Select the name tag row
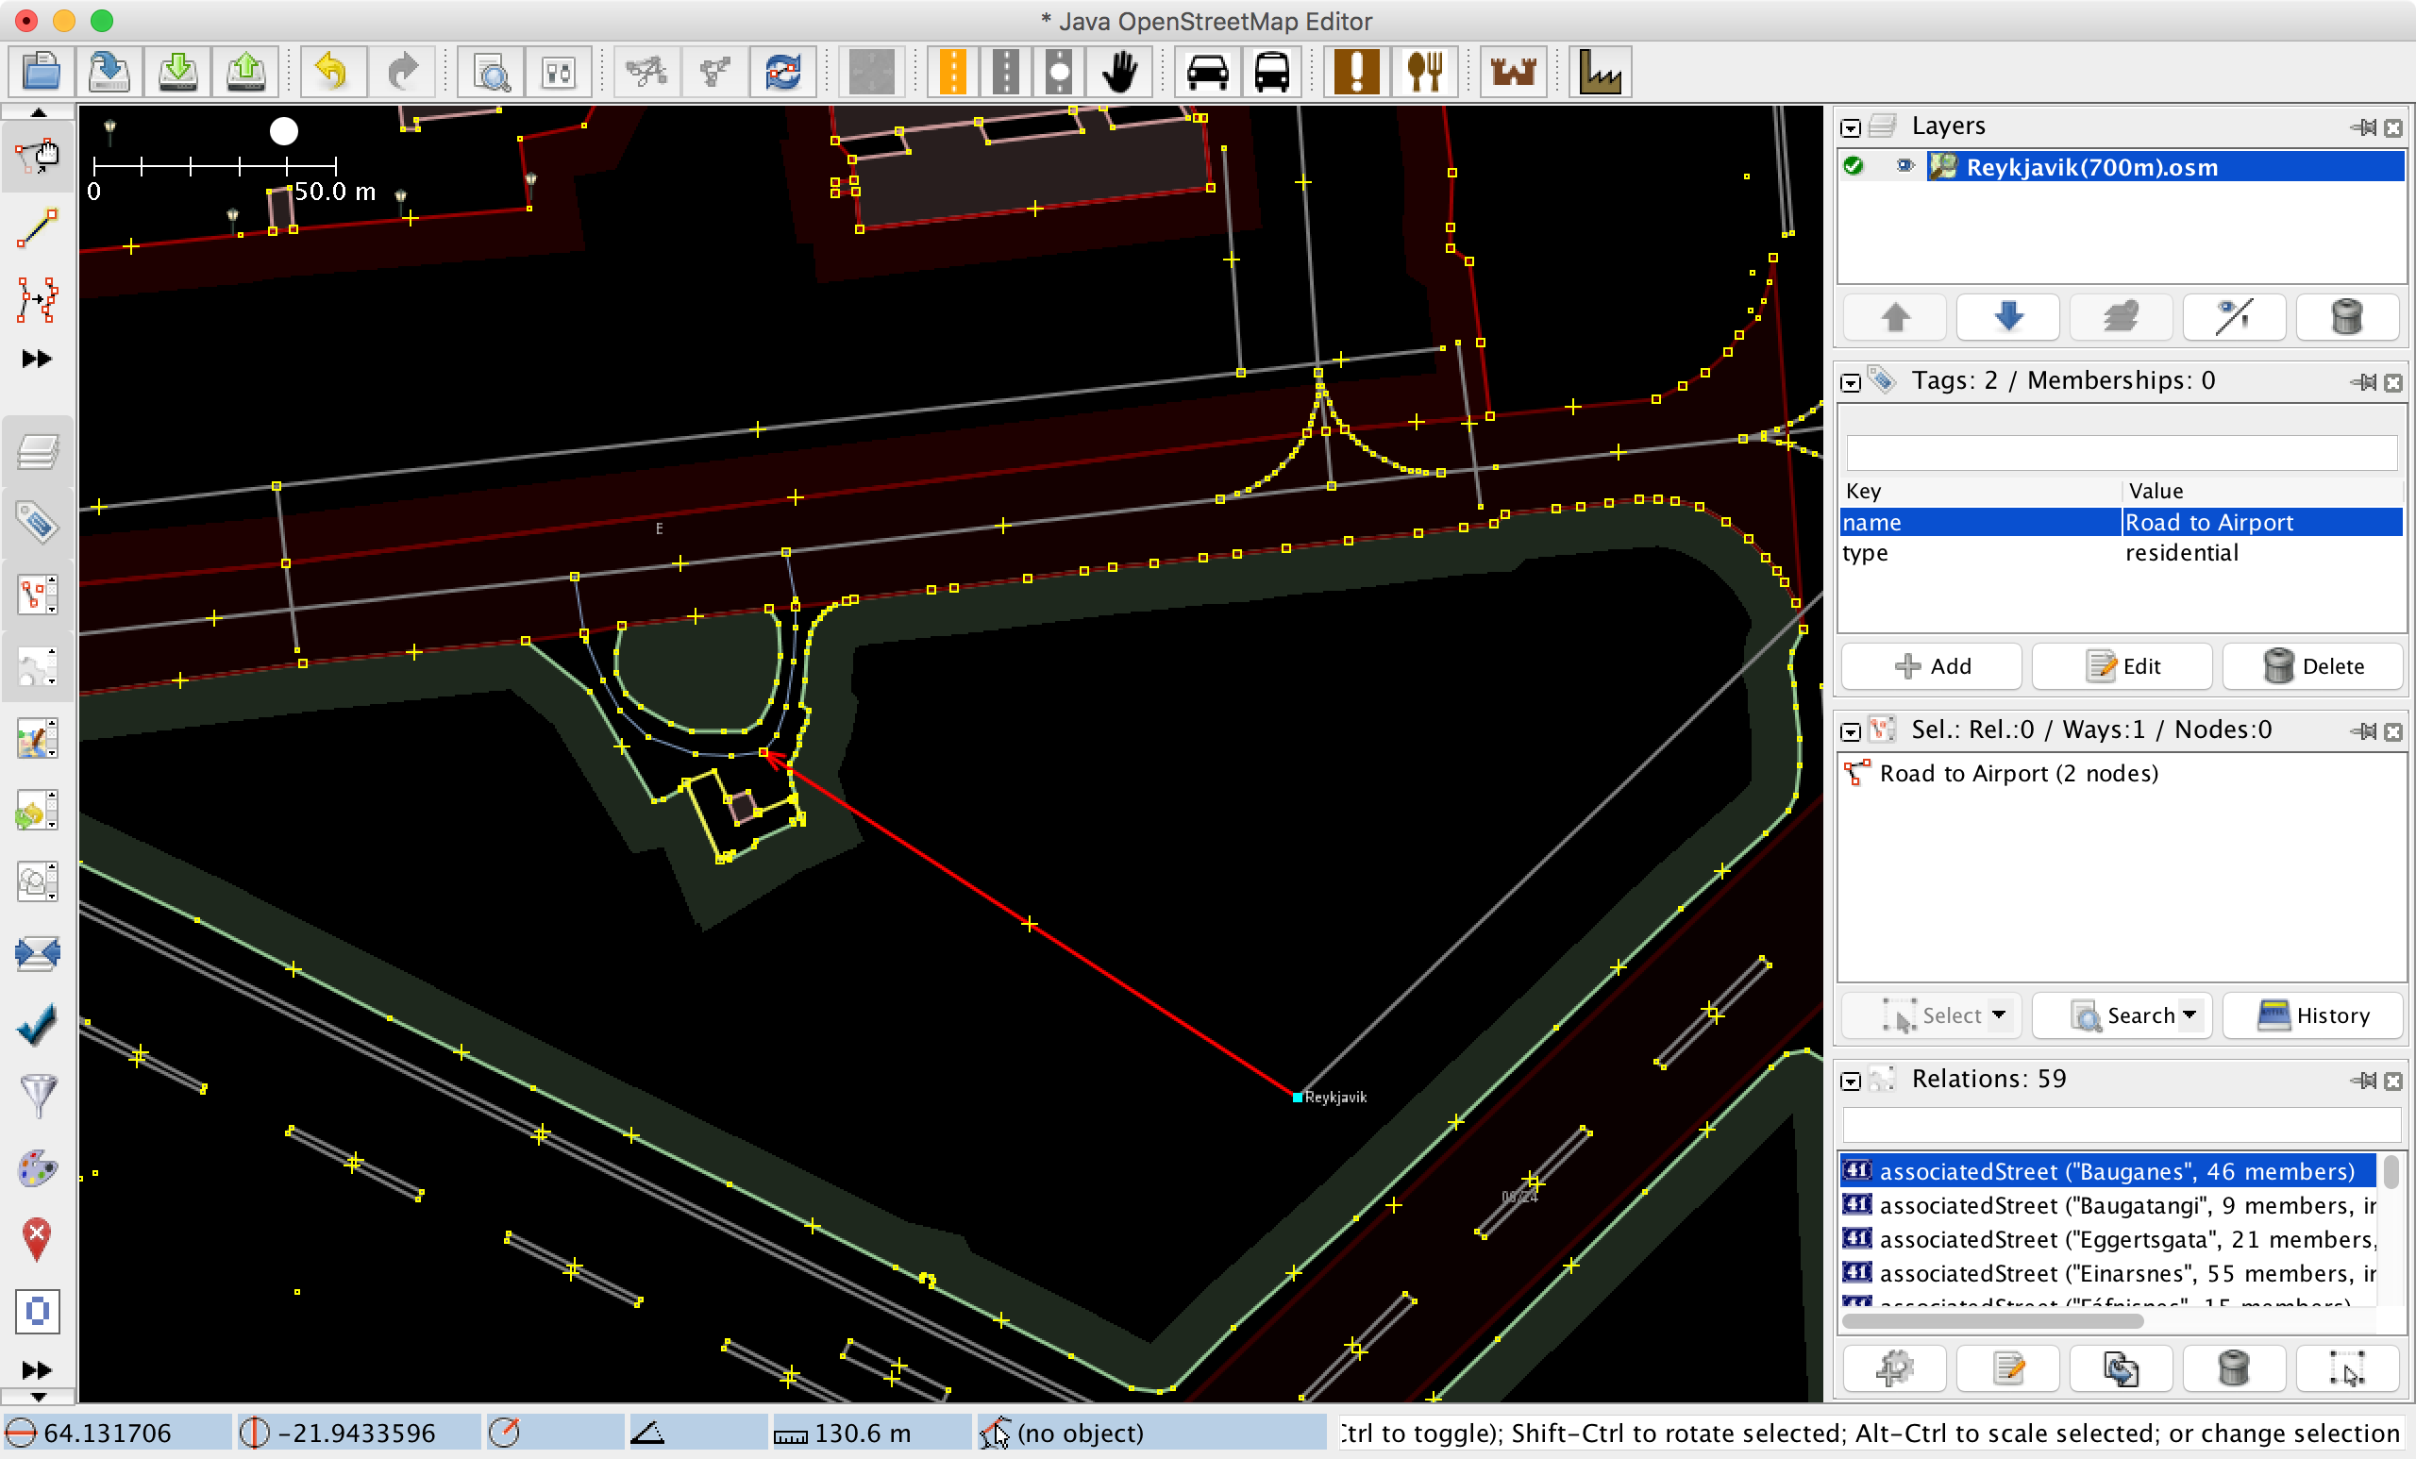The height and width of the screenshot is (1459, 2416). coord(2122,522)
